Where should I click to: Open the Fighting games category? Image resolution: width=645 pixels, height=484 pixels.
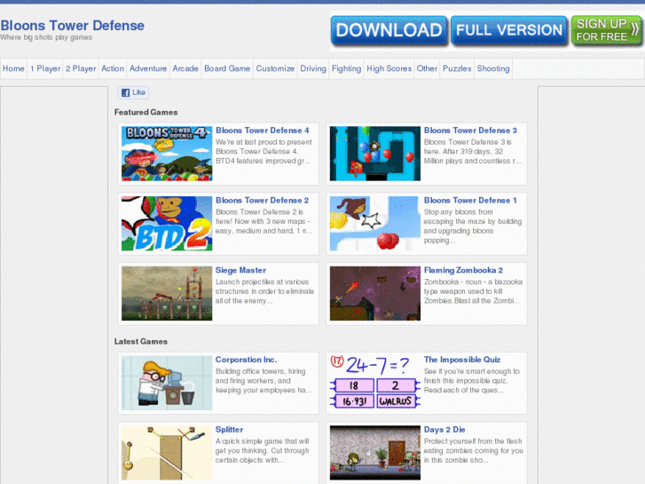click(x=346, y=68)
